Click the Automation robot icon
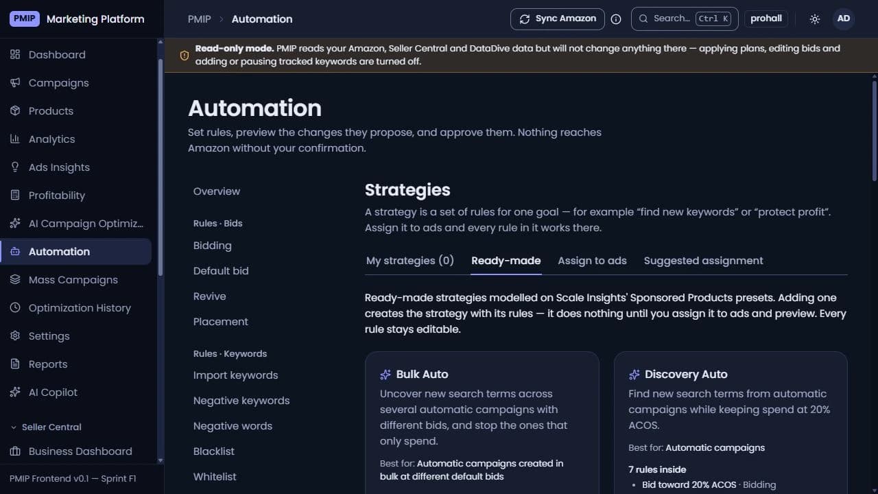This screenshot has height=494, width=878. pos(15,251)
